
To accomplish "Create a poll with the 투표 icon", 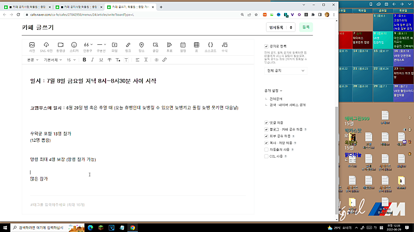I will pos(169,47).
